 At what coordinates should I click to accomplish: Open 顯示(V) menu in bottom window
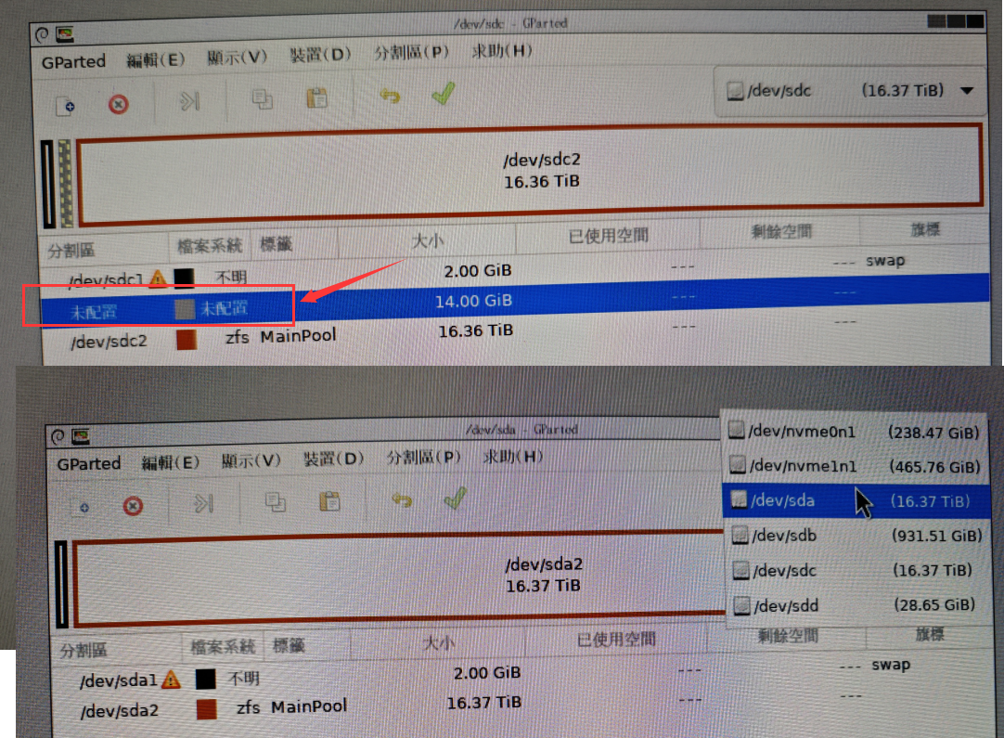[251, 460]
